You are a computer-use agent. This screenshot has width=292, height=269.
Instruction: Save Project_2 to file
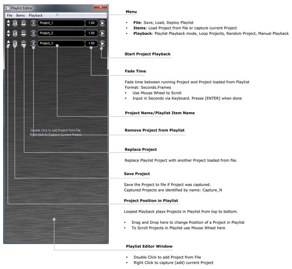pos(15,33)
